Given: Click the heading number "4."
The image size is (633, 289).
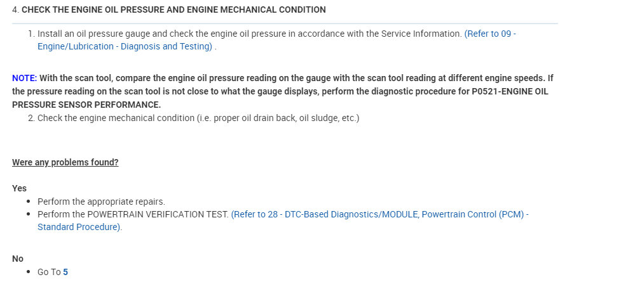Looking at the screenshot, I should (16, 10).
